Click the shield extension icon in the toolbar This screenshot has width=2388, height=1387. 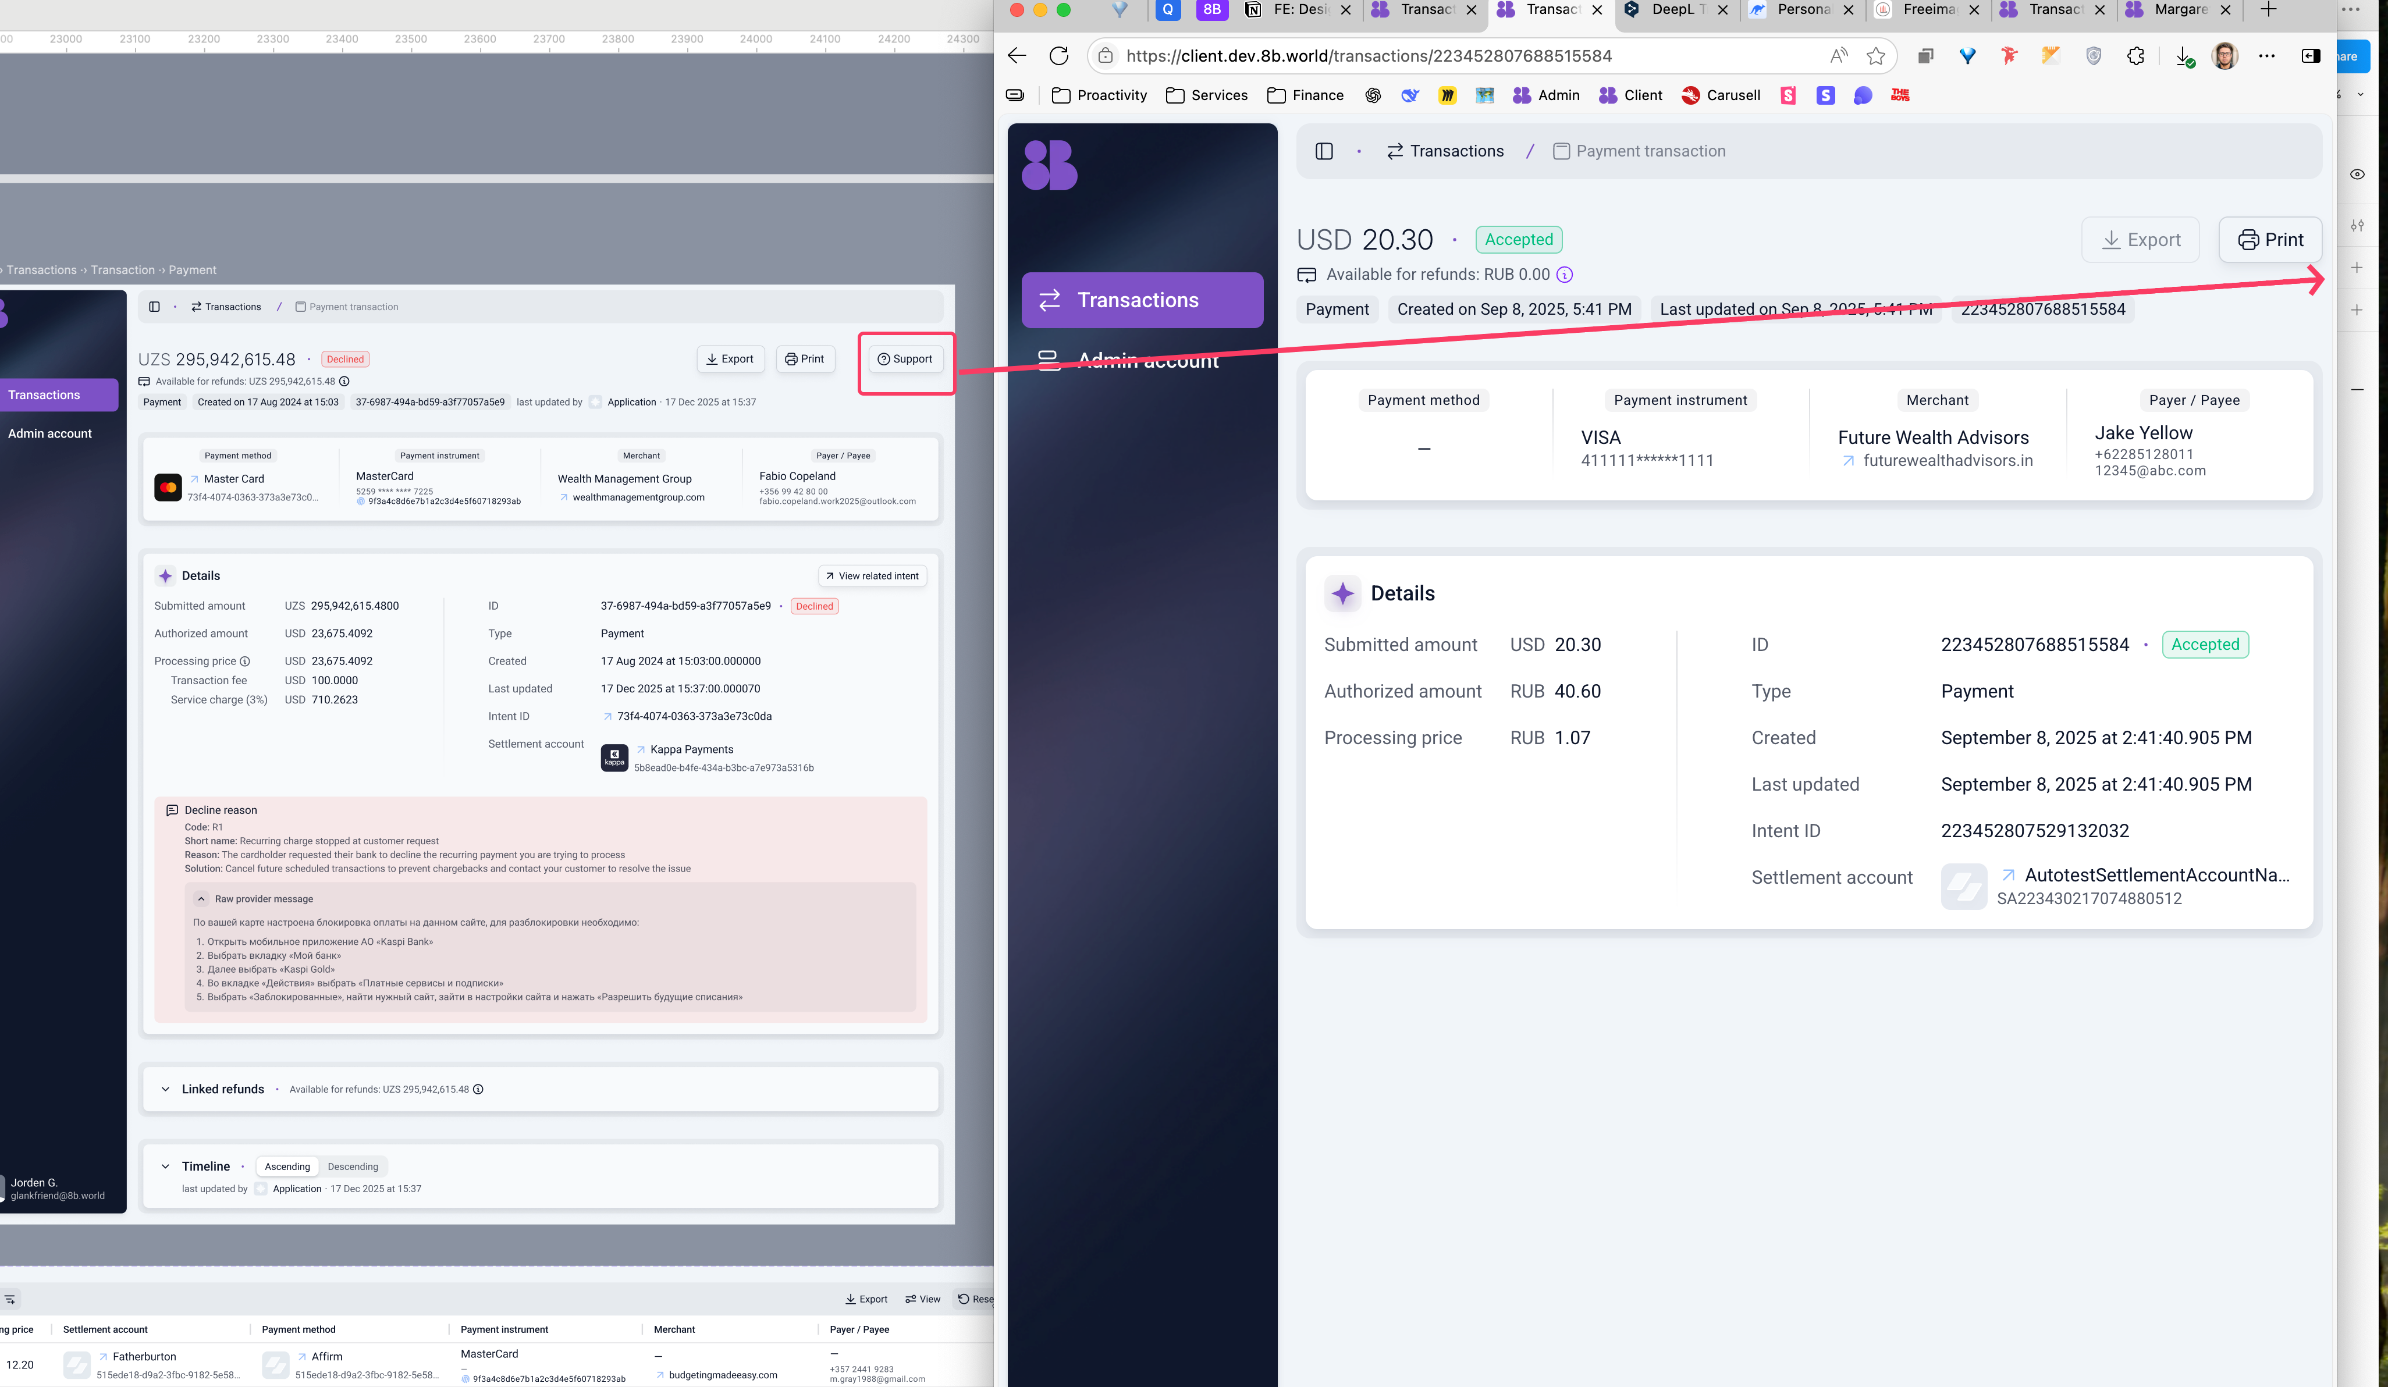[x=2094, y=56]
